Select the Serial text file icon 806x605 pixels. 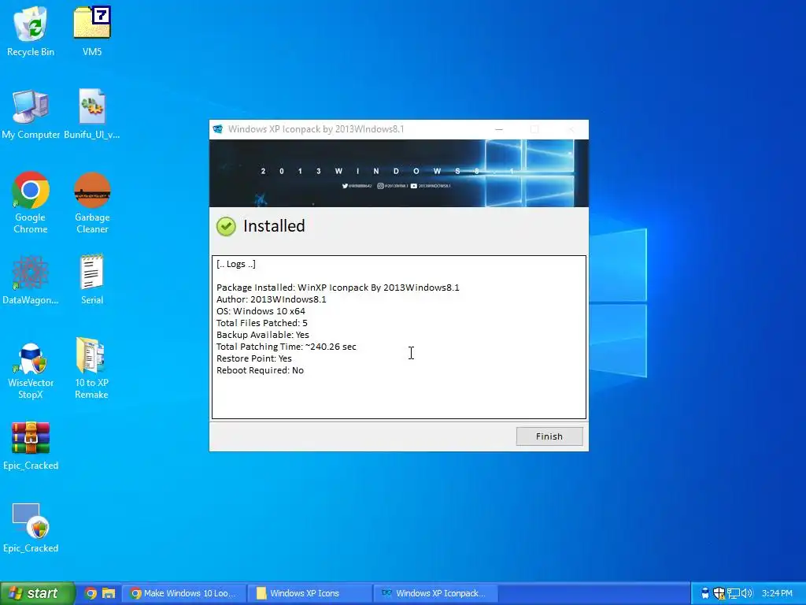pos(92,280)
